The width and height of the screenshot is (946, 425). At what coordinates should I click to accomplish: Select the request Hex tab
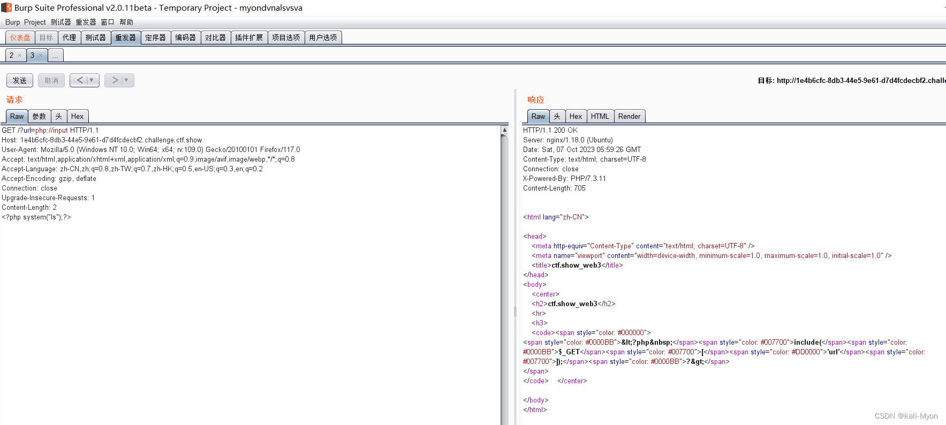(x=78, y=116)
